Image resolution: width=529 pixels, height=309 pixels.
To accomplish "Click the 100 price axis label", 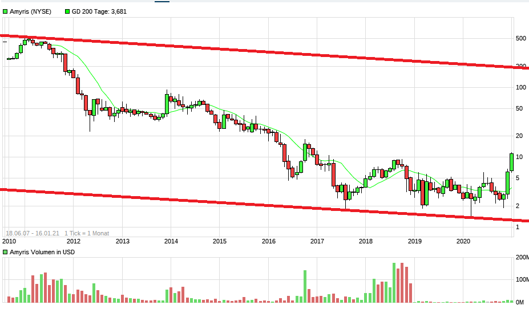I will pyautogui.click(x=520, y=87).
